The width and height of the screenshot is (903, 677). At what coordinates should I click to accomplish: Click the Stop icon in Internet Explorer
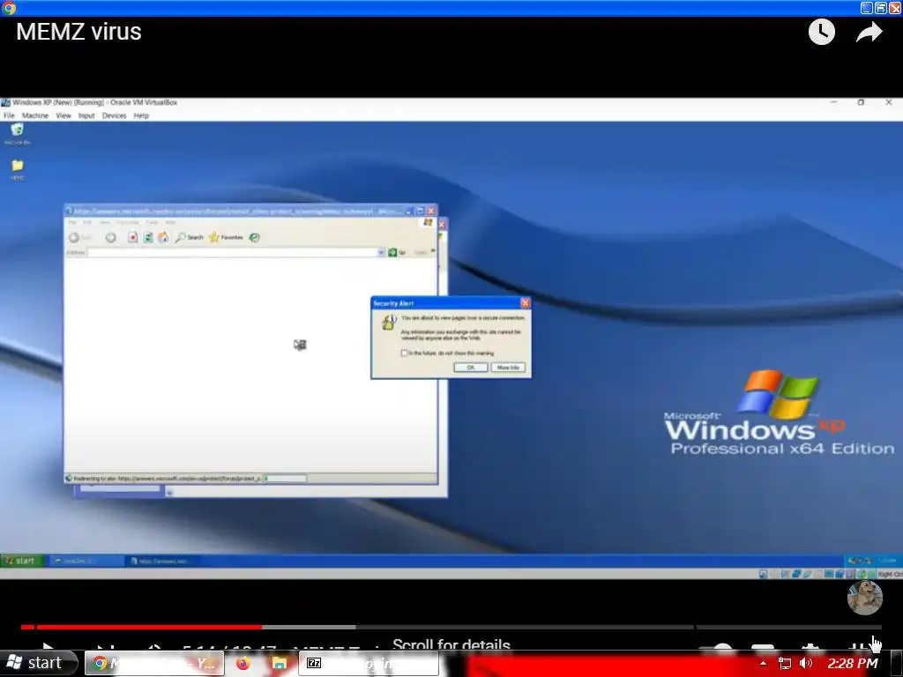(x=133, y=237)
